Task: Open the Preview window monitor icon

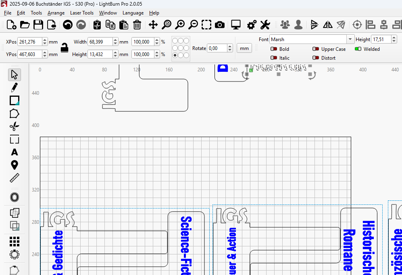Action: point(235,25)
